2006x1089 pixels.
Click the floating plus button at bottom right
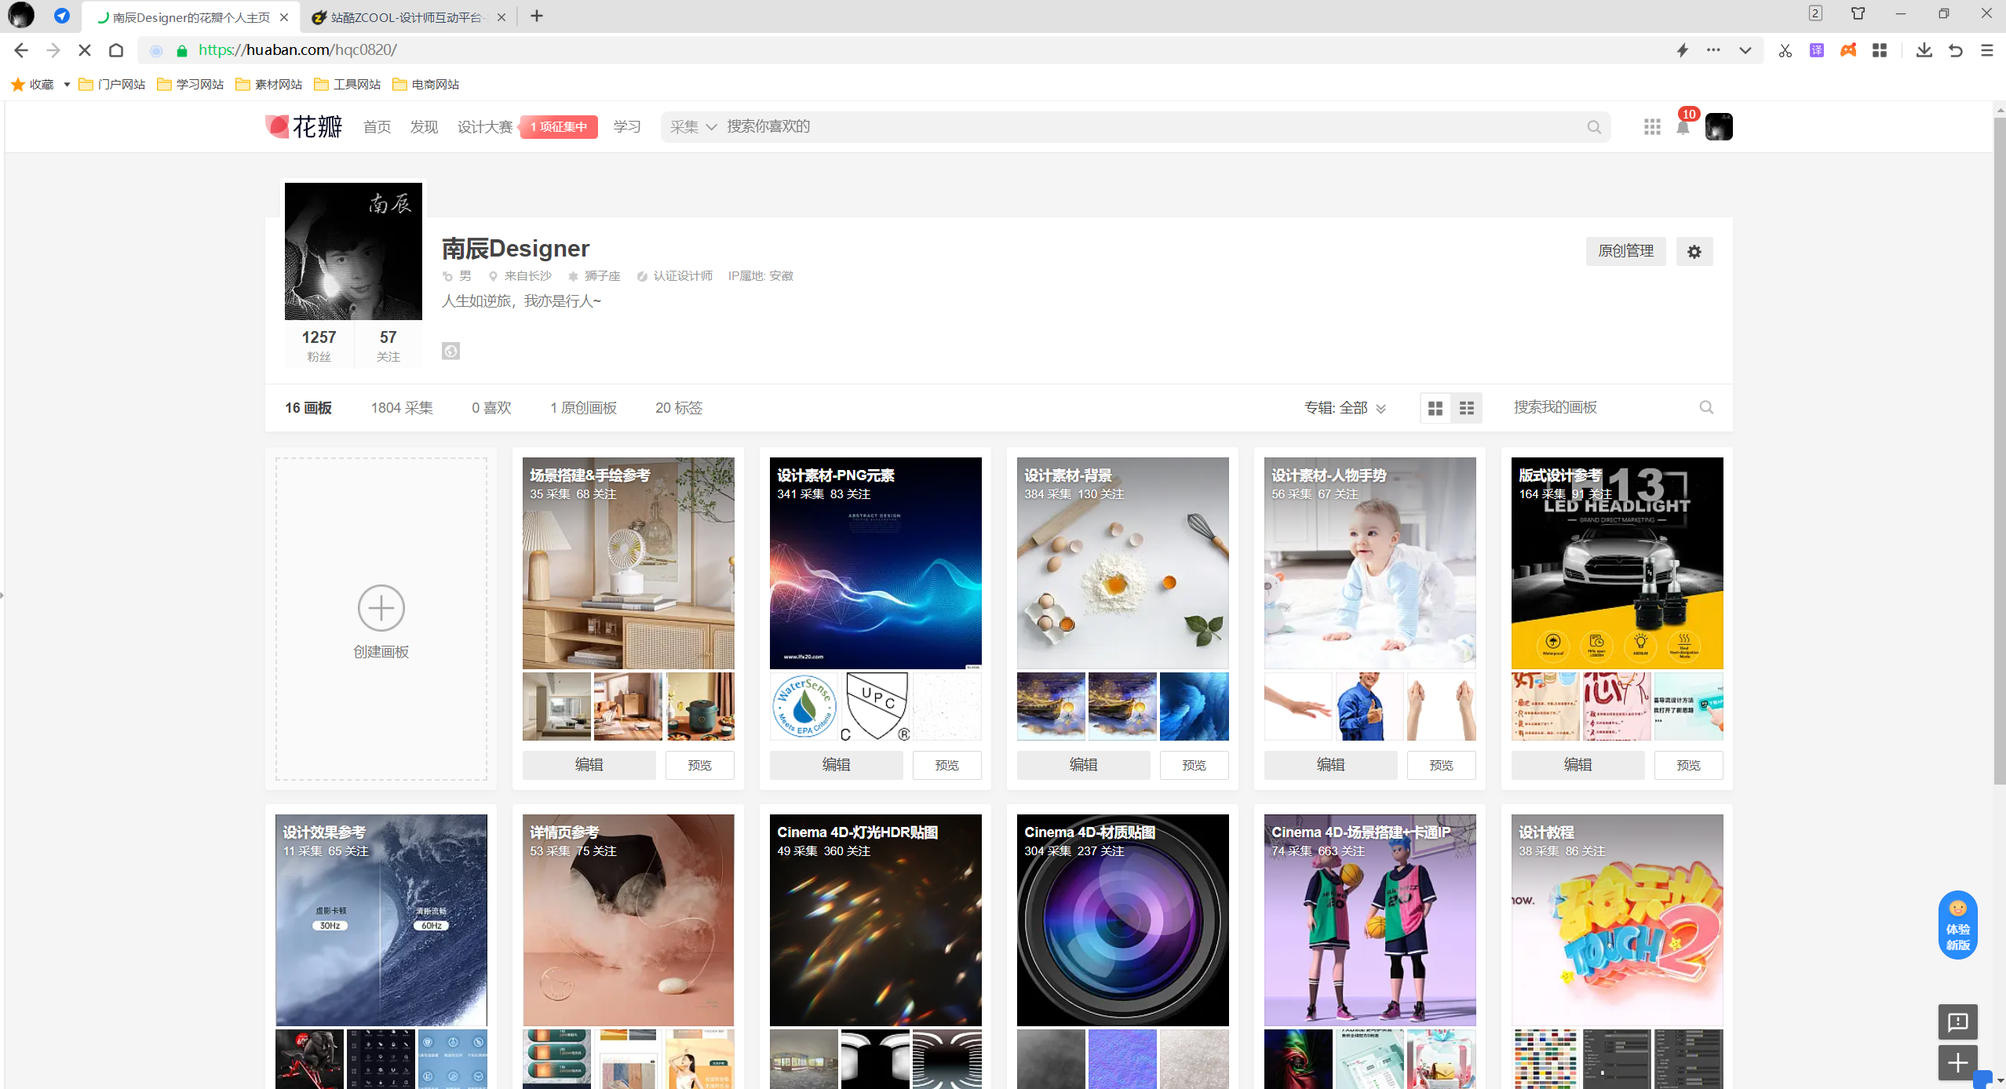tap(1957, 1063)
